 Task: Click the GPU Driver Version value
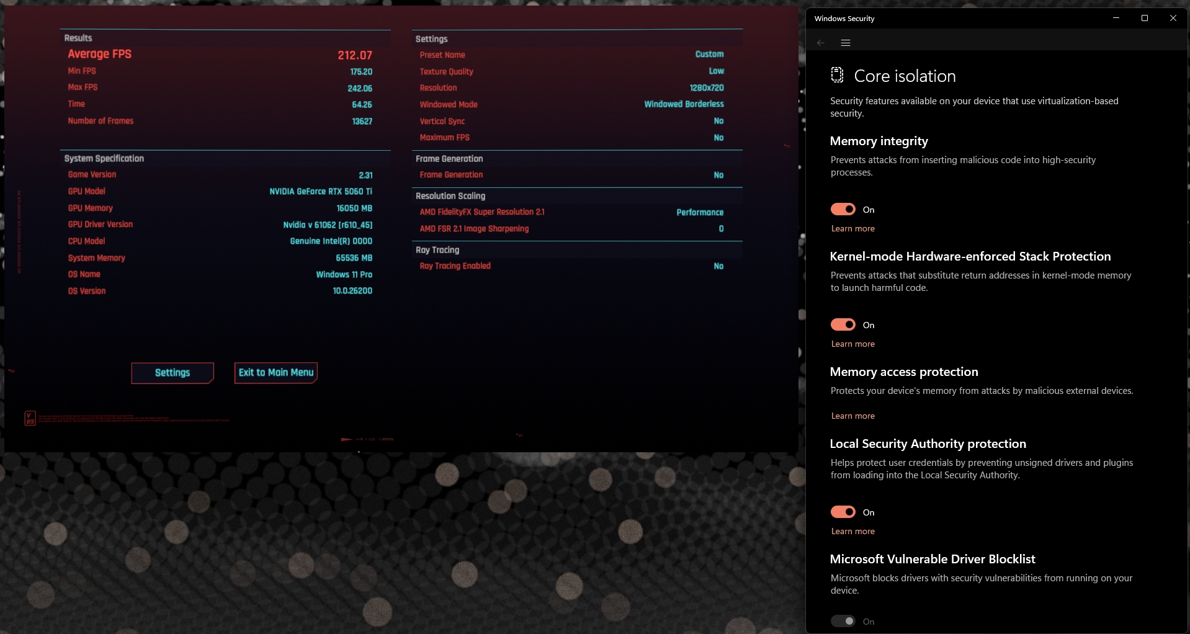pos(328,225)
